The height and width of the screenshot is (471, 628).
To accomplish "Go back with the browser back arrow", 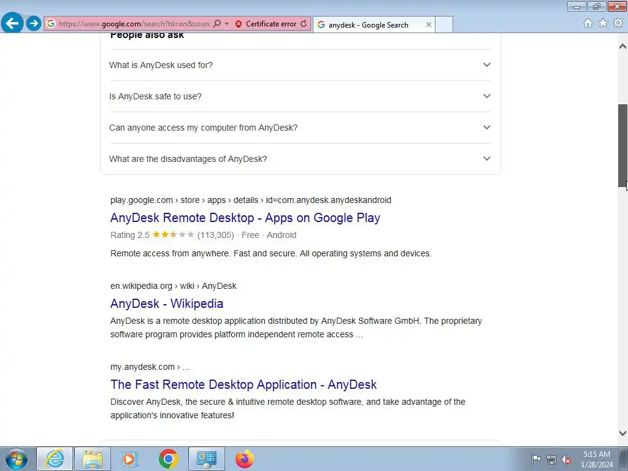I will (12, 23).
